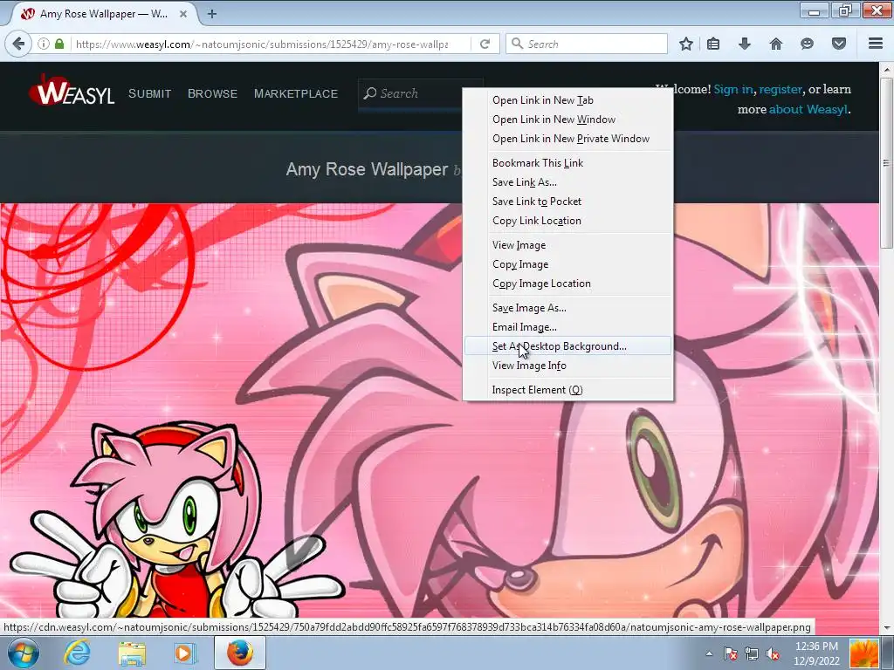This screenshot has height=670, width=894.
Task: Open a new tab with plus button
Action: [212, 14]
